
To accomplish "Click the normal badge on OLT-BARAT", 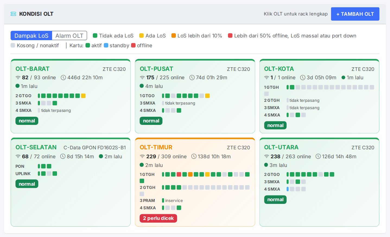I will 27,121.
